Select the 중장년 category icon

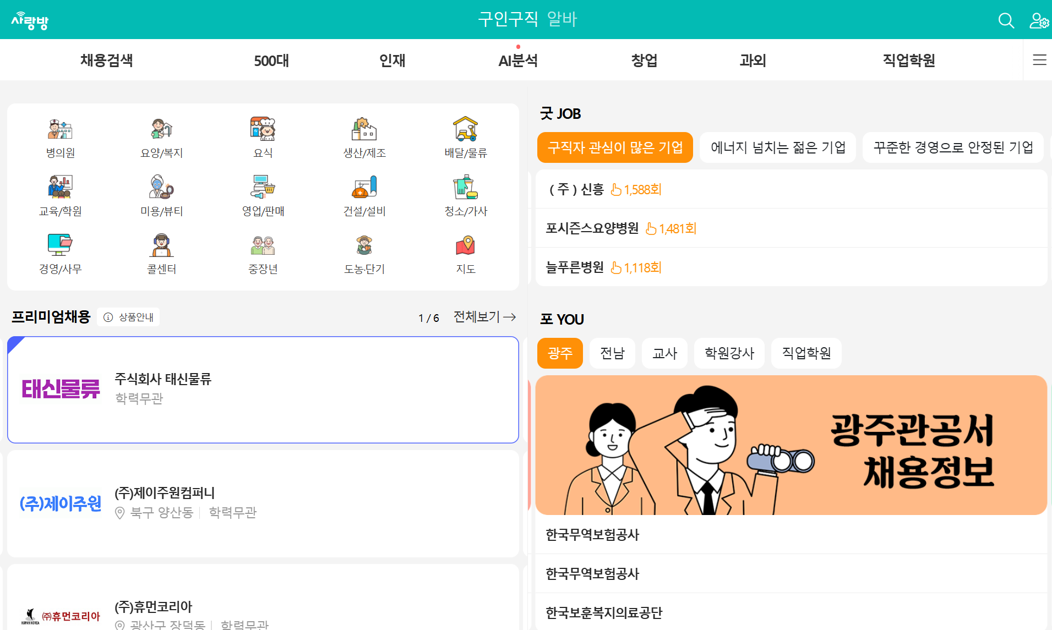(x=263, y=245)
